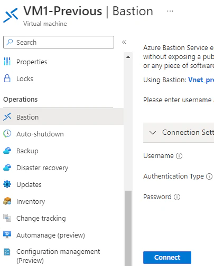Screen dimensions: 214x266
Task: Collapse the sidebar with double chevron
Action: tap(124, 42)
